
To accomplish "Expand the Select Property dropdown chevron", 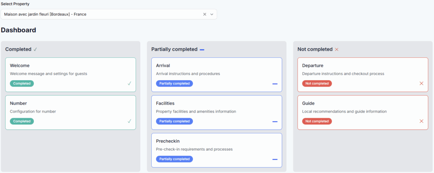I will (212, 14).
